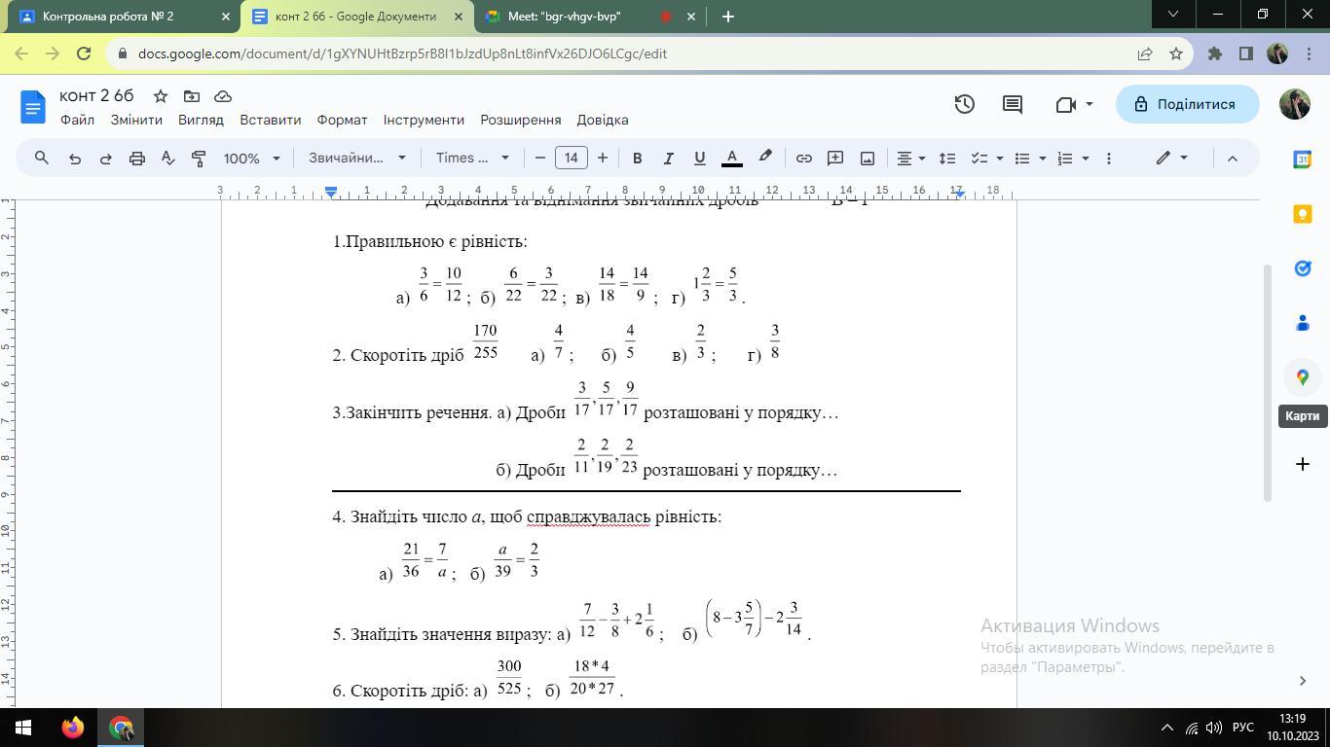Click the browser address bar

[623, 53]
